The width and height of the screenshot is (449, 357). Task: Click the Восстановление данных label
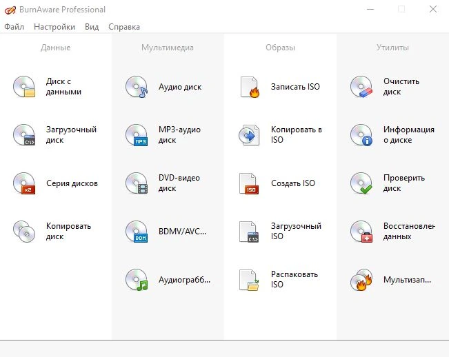[x=409, y=232]
